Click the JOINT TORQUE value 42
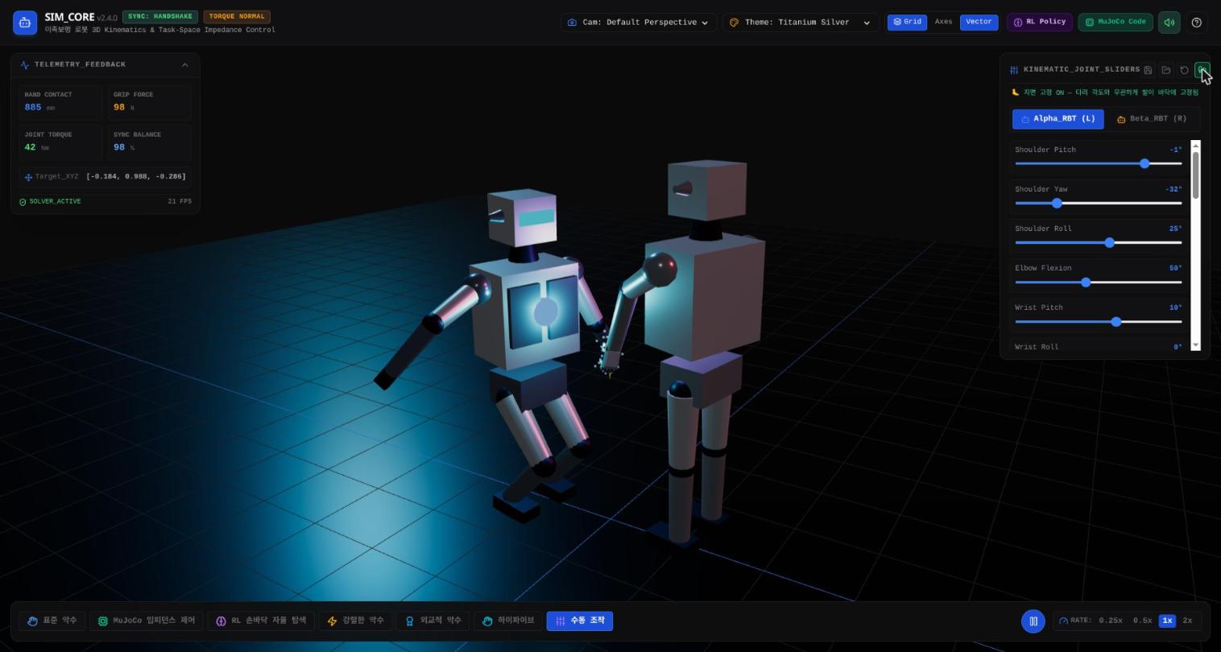This screenshot has width=1221, height=652. tap(30, 147)
